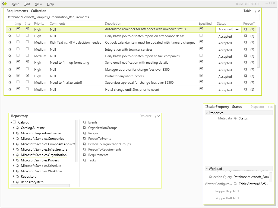The width and height of the screenshot is (278, 208).
Task: Expand Microsoft.Repository.Loader node
Action: pyautogui.click(x=14, y=133)
